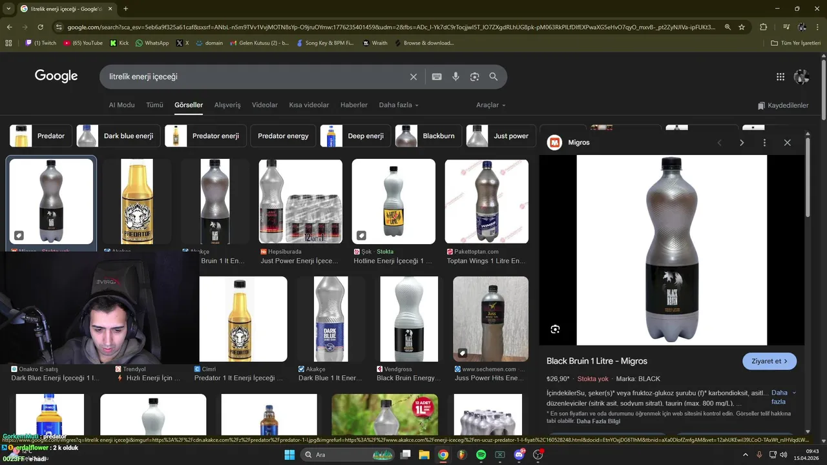Open the Araçlar tools dropdown
Viewport: 827px width, 465px height.
491,105
